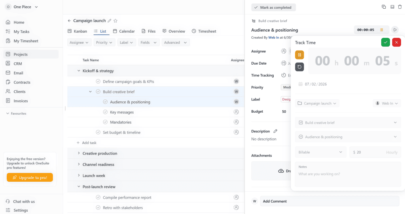Mark Build creative brief complete
The image size is (405, 214).
(x=98, y=92)
